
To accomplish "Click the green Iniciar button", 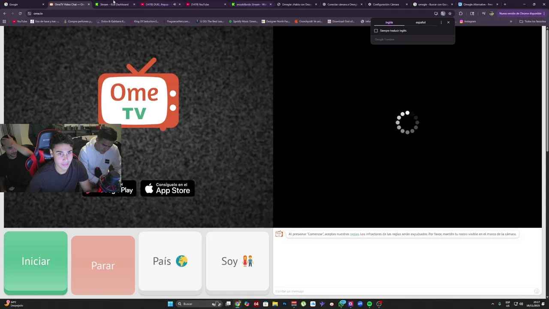I will (36, 263).
